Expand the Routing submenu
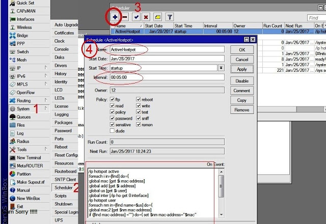The image size is (326, 224). [x=23, y=101]
